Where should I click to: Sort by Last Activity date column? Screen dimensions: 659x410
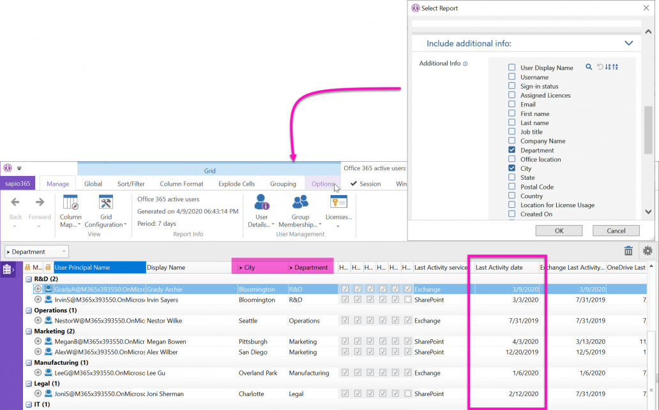pyautogui.click(x=506, y=267)
